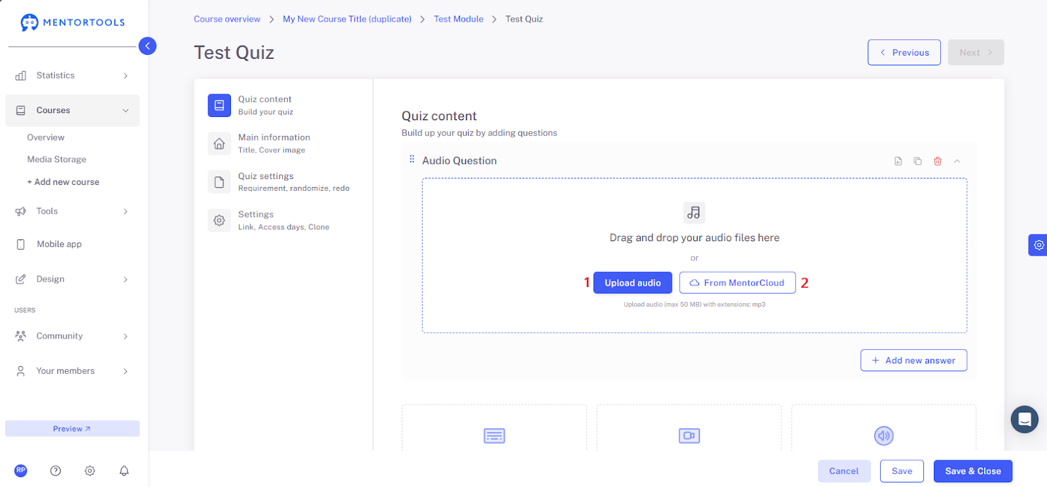Open the RP user avatar
The width and height of the screenshot is (1047, 487).
21,471
